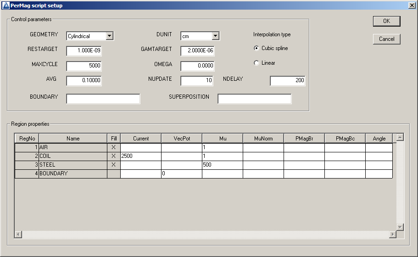The width and height of the screenshot is (418, 257).
Task: Click the Current column header
Action: (140, 139)
